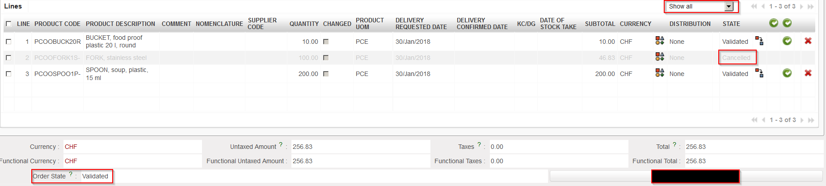
Task: Click green confirm check on SPOON line
Action: tap(787, 73)
